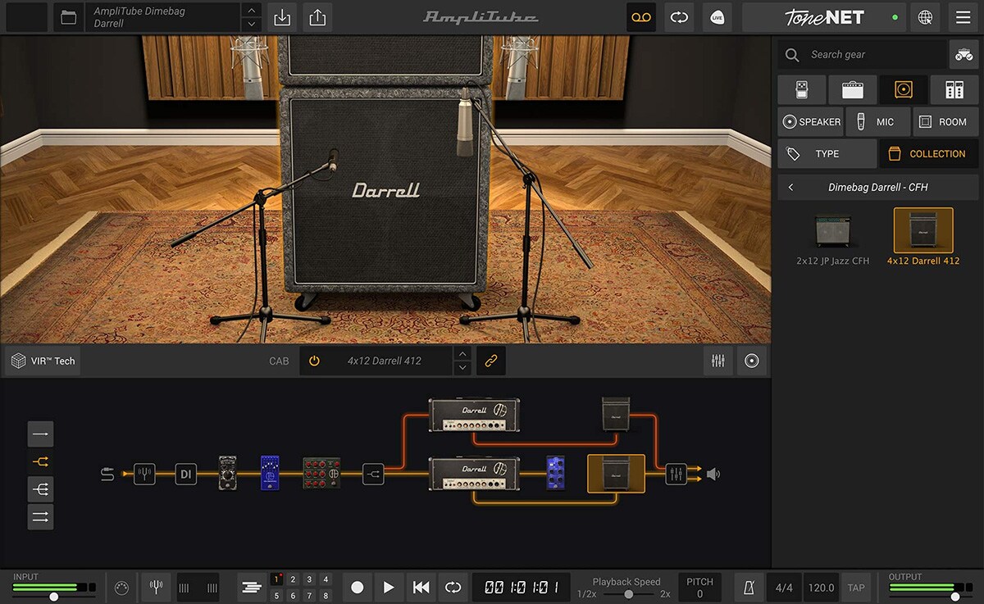Click the export share icon
Viewport: 984px width, 604px height.
(318, 17)
